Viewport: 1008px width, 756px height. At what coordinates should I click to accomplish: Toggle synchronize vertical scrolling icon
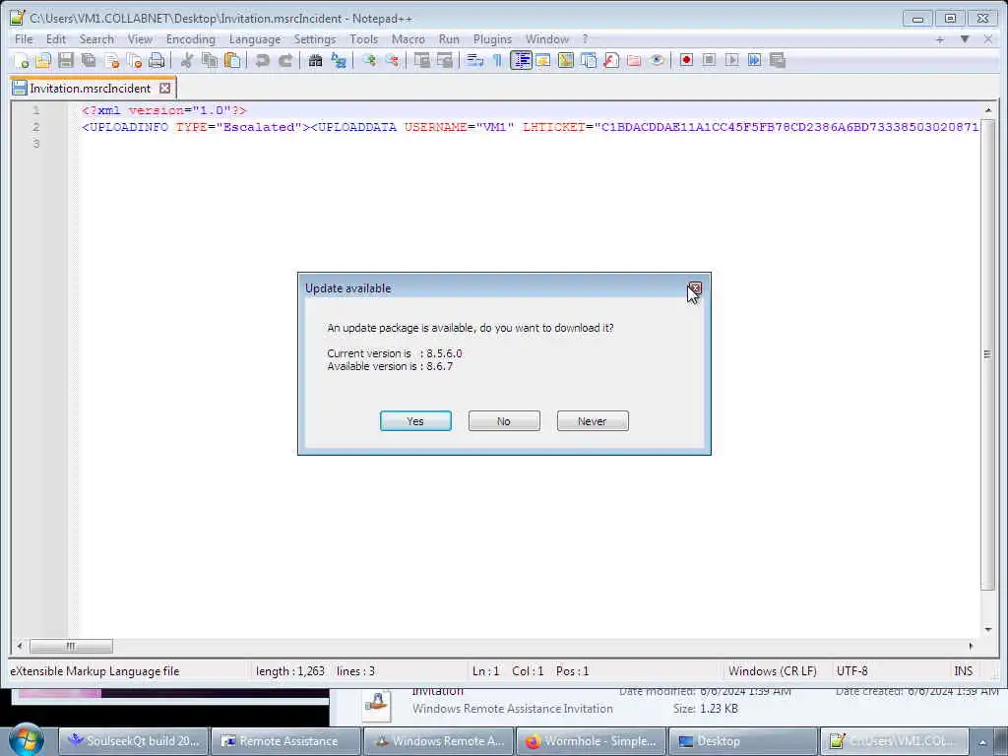[421, 60]
